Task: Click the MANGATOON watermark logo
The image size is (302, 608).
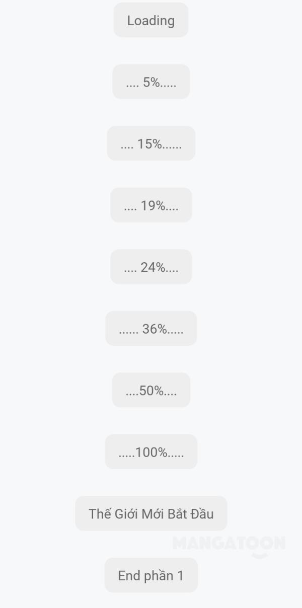Action: click(x=229, y=544)
